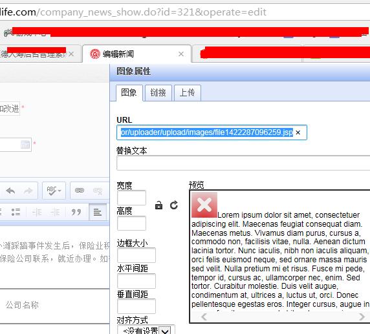Image resolution: width=370 pixels, height=334 pixels.
Task: Switch to the 图象 tab in dialog
Action: [129, 92]
